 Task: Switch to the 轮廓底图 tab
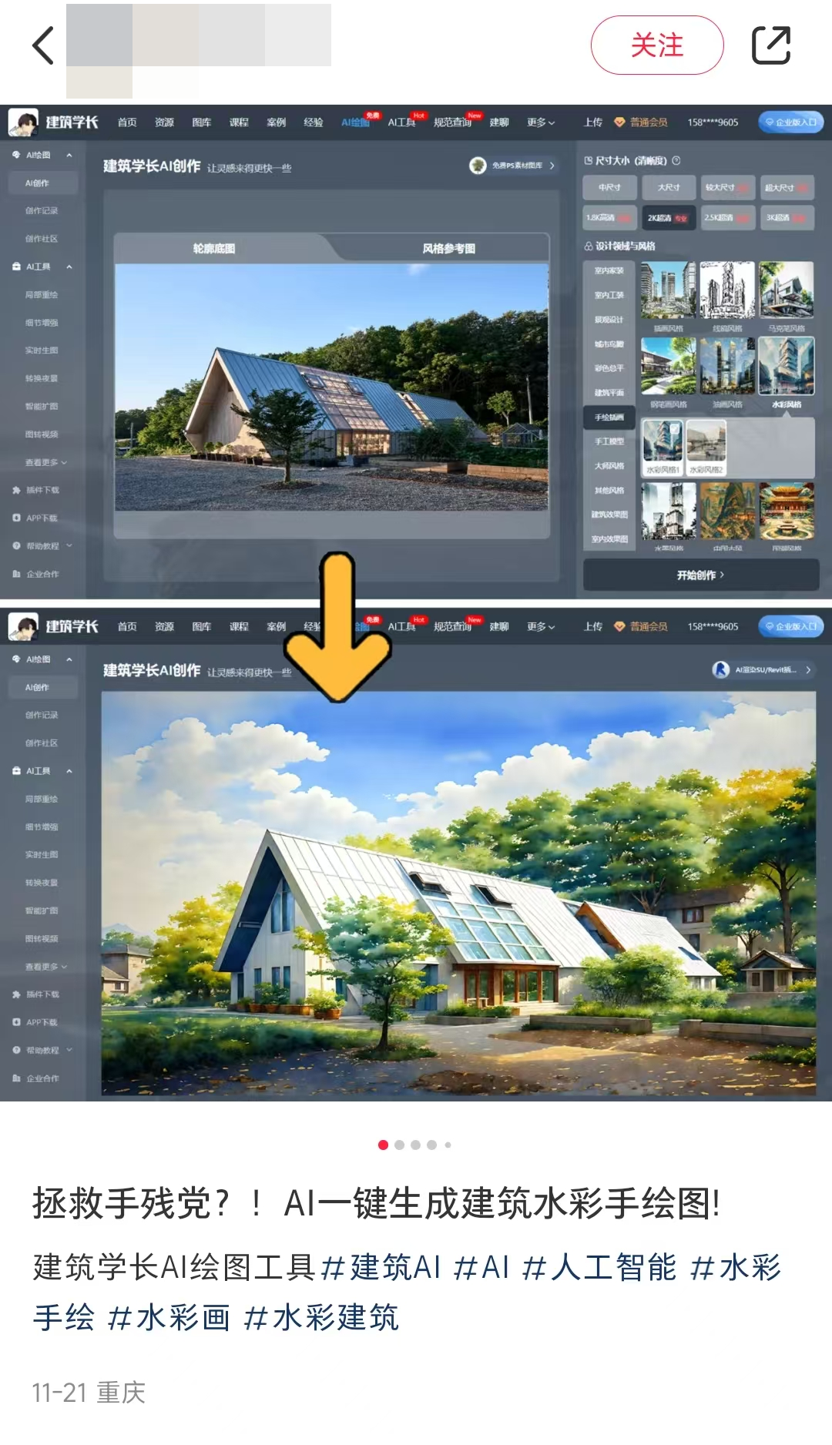214,249
